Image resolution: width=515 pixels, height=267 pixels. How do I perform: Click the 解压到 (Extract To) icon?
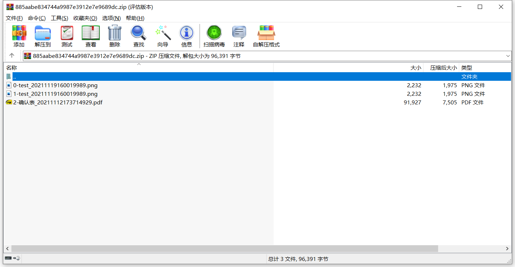click(x=43, y=36)
